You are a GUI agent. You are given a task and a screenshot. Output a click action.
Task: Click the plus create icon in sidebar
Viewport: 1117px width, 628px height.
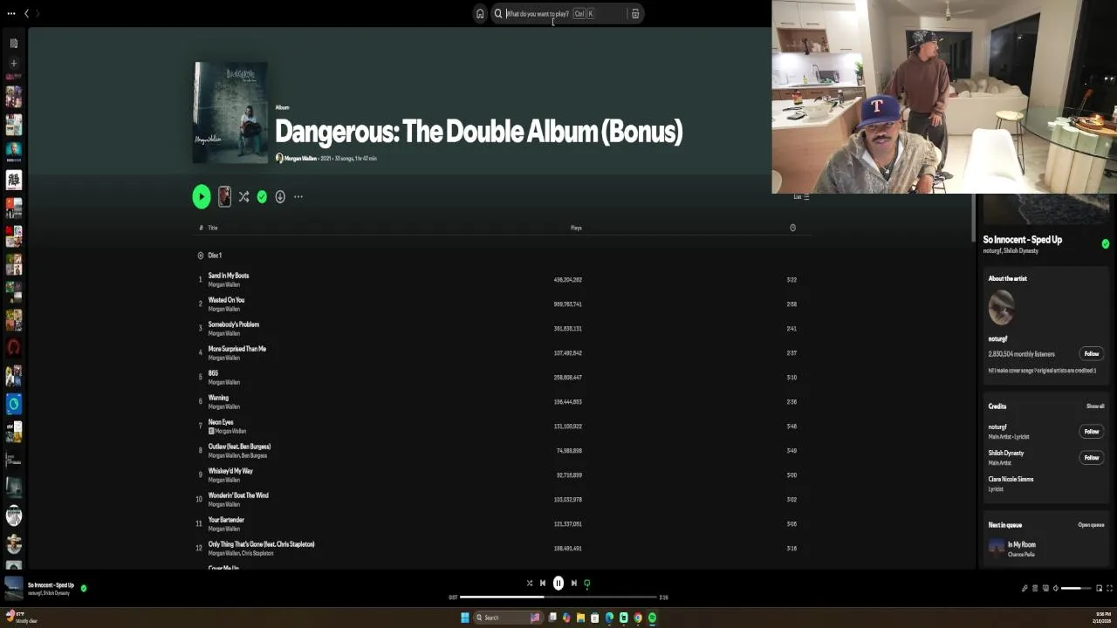[13, 63]
